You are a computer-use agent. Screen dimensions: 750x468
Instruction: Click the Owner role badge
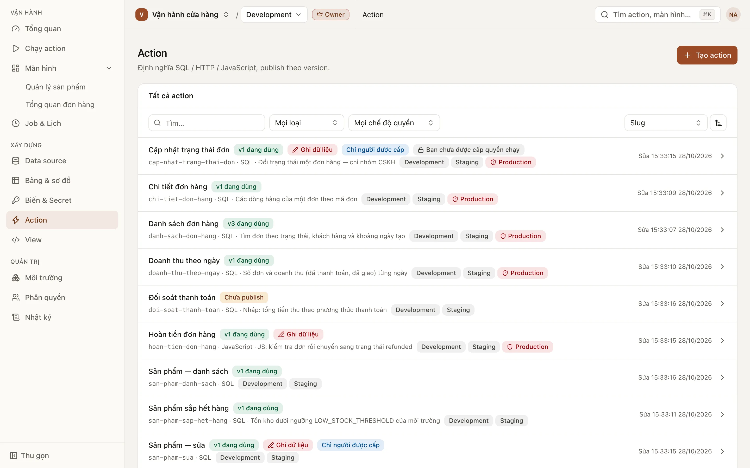330,15
